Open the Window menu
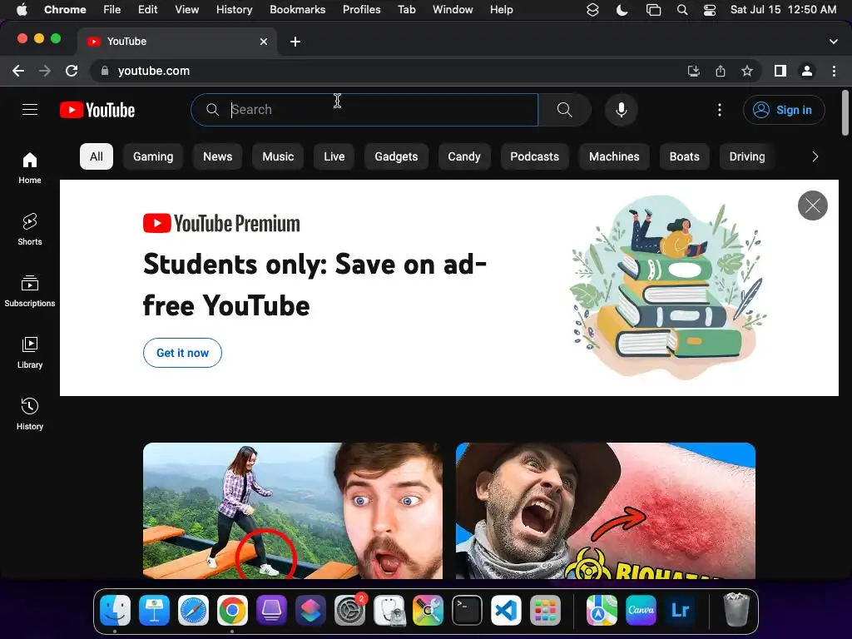852x639 pixels. click(x=453, y=9)
